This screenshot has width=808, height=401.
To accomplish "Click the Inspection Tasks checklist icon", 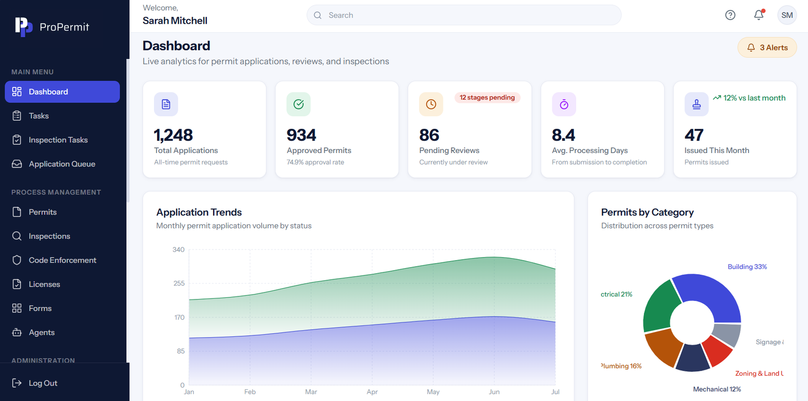I will tap(17, 140).
